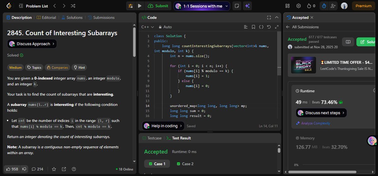Image resolution: width=378 pixels, height=176 pixels.
Task: Click the editor expand arrows icon
Action: [277, 27]
